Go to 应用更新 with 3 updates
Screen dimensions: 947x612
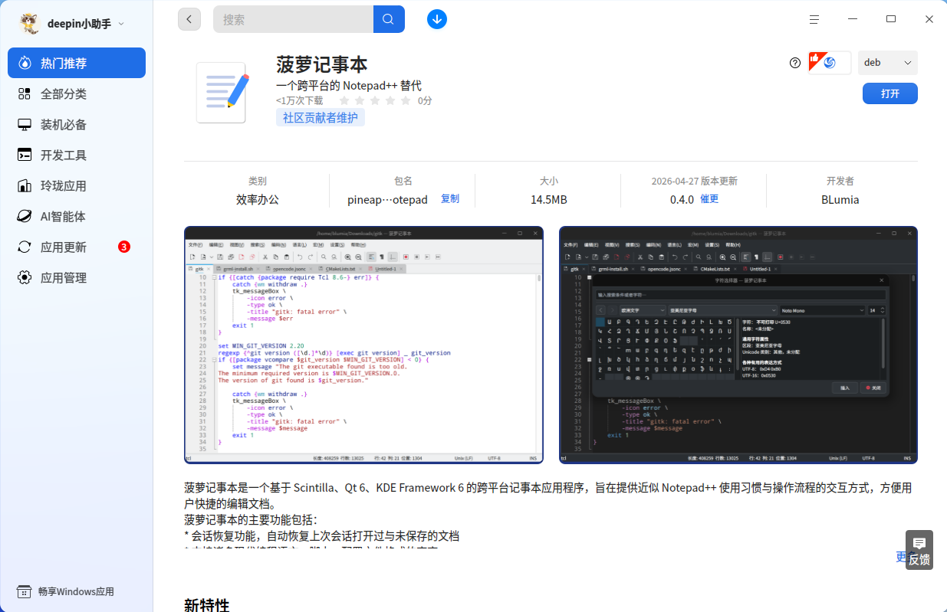(x=77, y=247)
